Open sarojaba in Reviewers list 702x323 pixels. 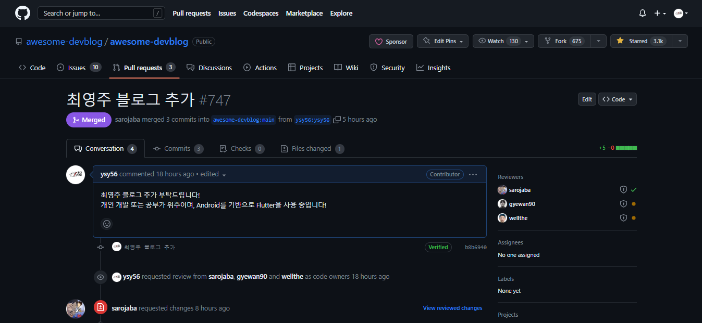pos(520,190)
